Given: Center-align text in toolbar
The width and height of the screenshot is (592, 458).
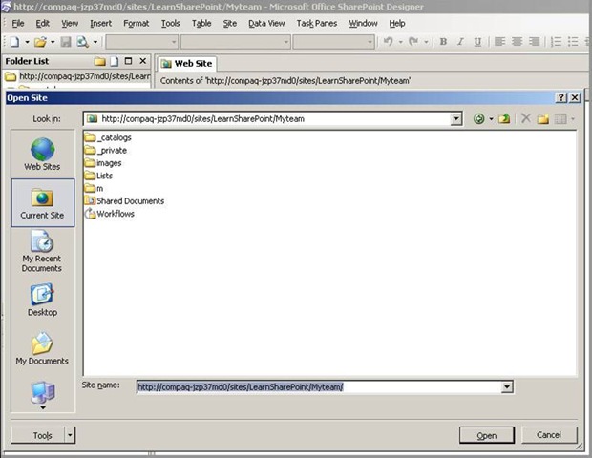Looking at the screenshot, I should click(x=517, y=41).
